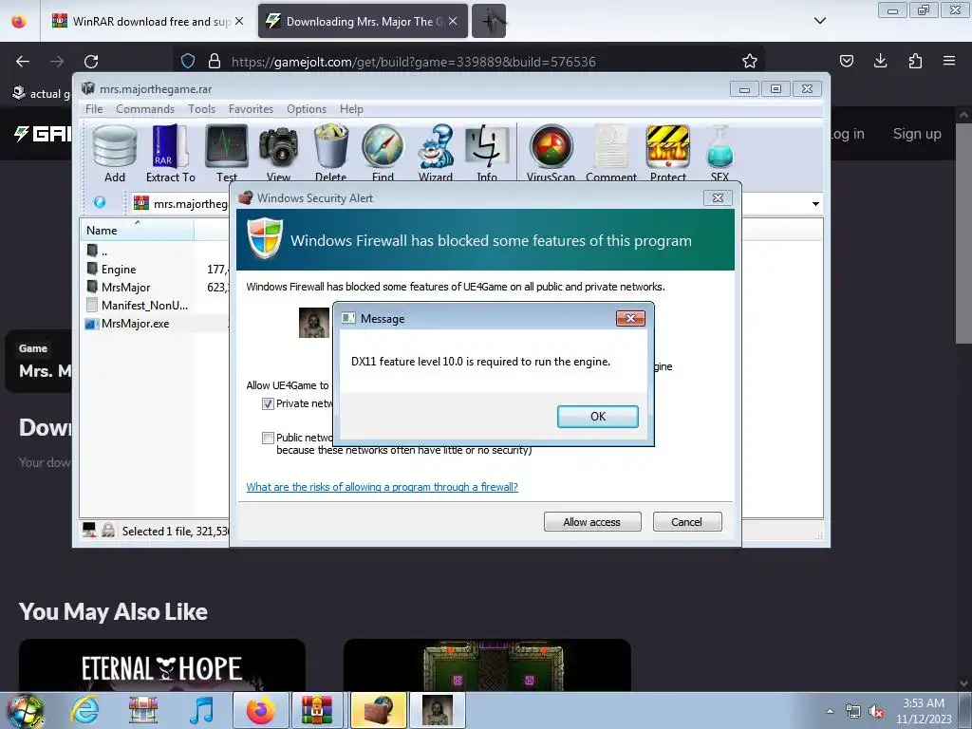Image resolution: width=972 pixels, height=729 pixels.
Task: Open the music player taskbar icon
Action: (x=201, y=710)
